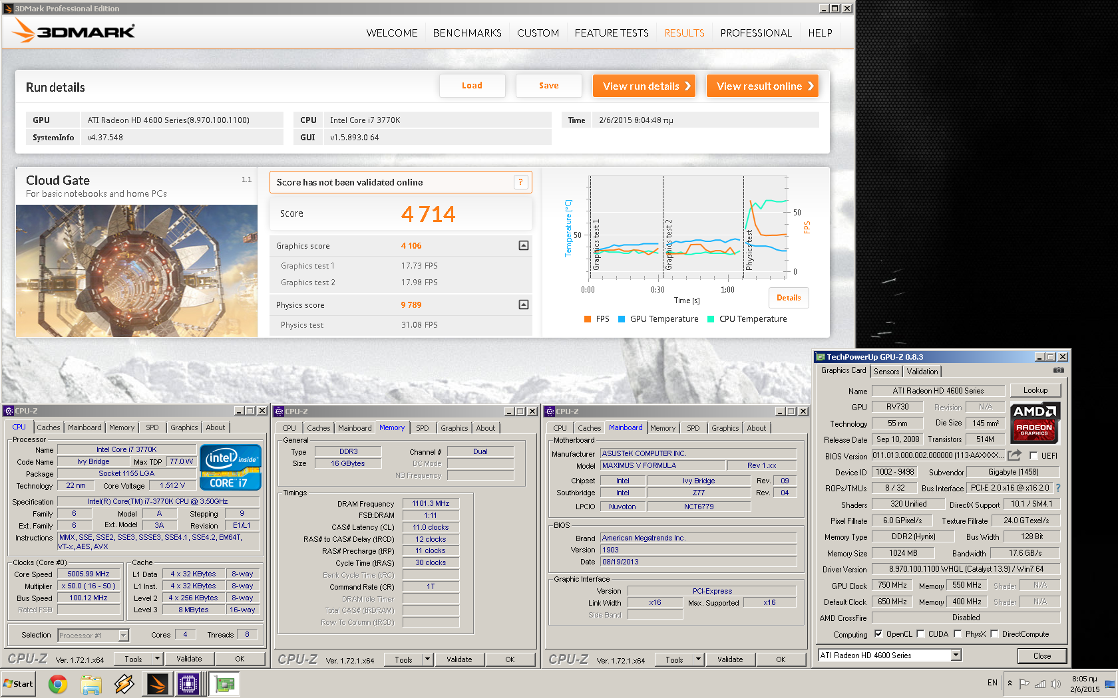Click the EN language indicator in the tray

click(x=992, y=683)
